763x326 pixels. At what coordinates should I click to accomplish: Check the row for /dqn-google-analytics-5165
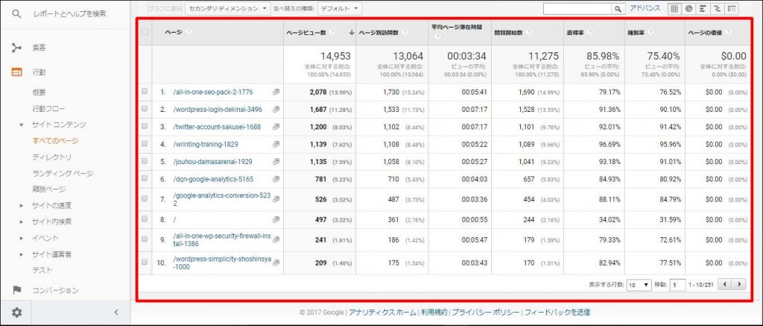[144, 179]
